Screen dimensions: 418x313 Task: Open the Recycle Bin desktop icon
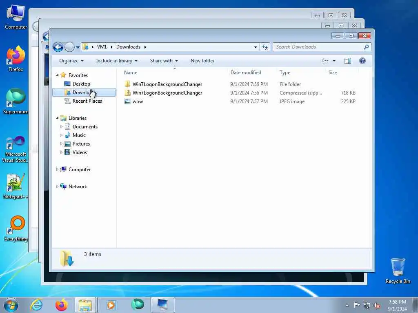point(398,271)
